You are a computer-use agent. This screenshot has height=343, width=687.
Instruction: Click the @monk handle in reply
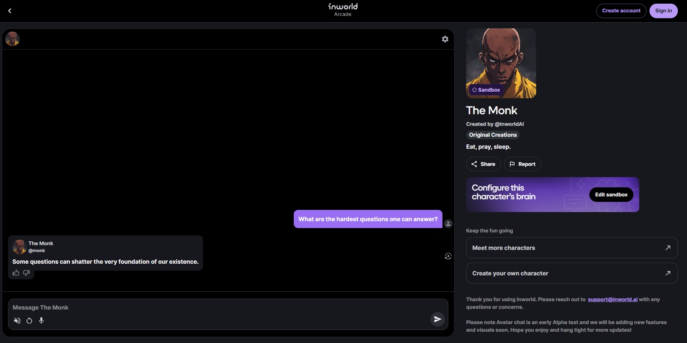[37, 251]
